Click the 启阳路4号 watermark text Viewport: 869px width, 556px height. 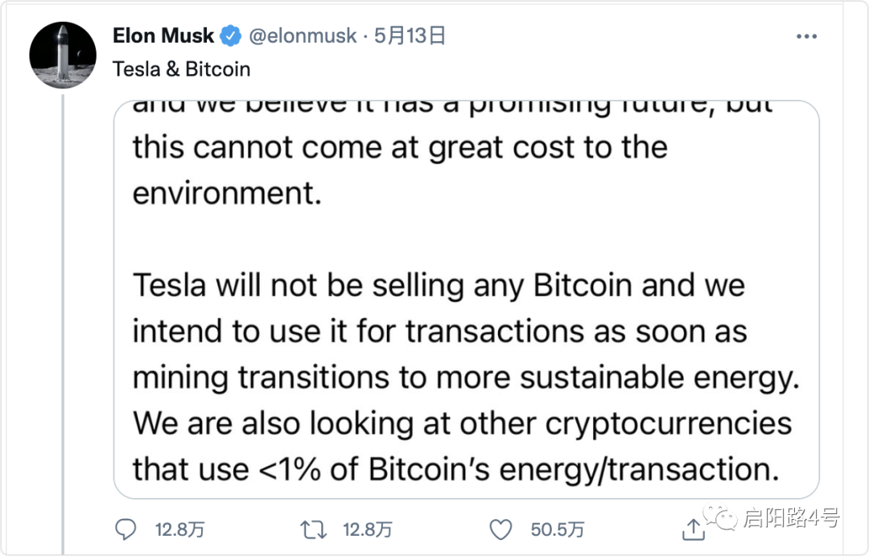[791, 517]
